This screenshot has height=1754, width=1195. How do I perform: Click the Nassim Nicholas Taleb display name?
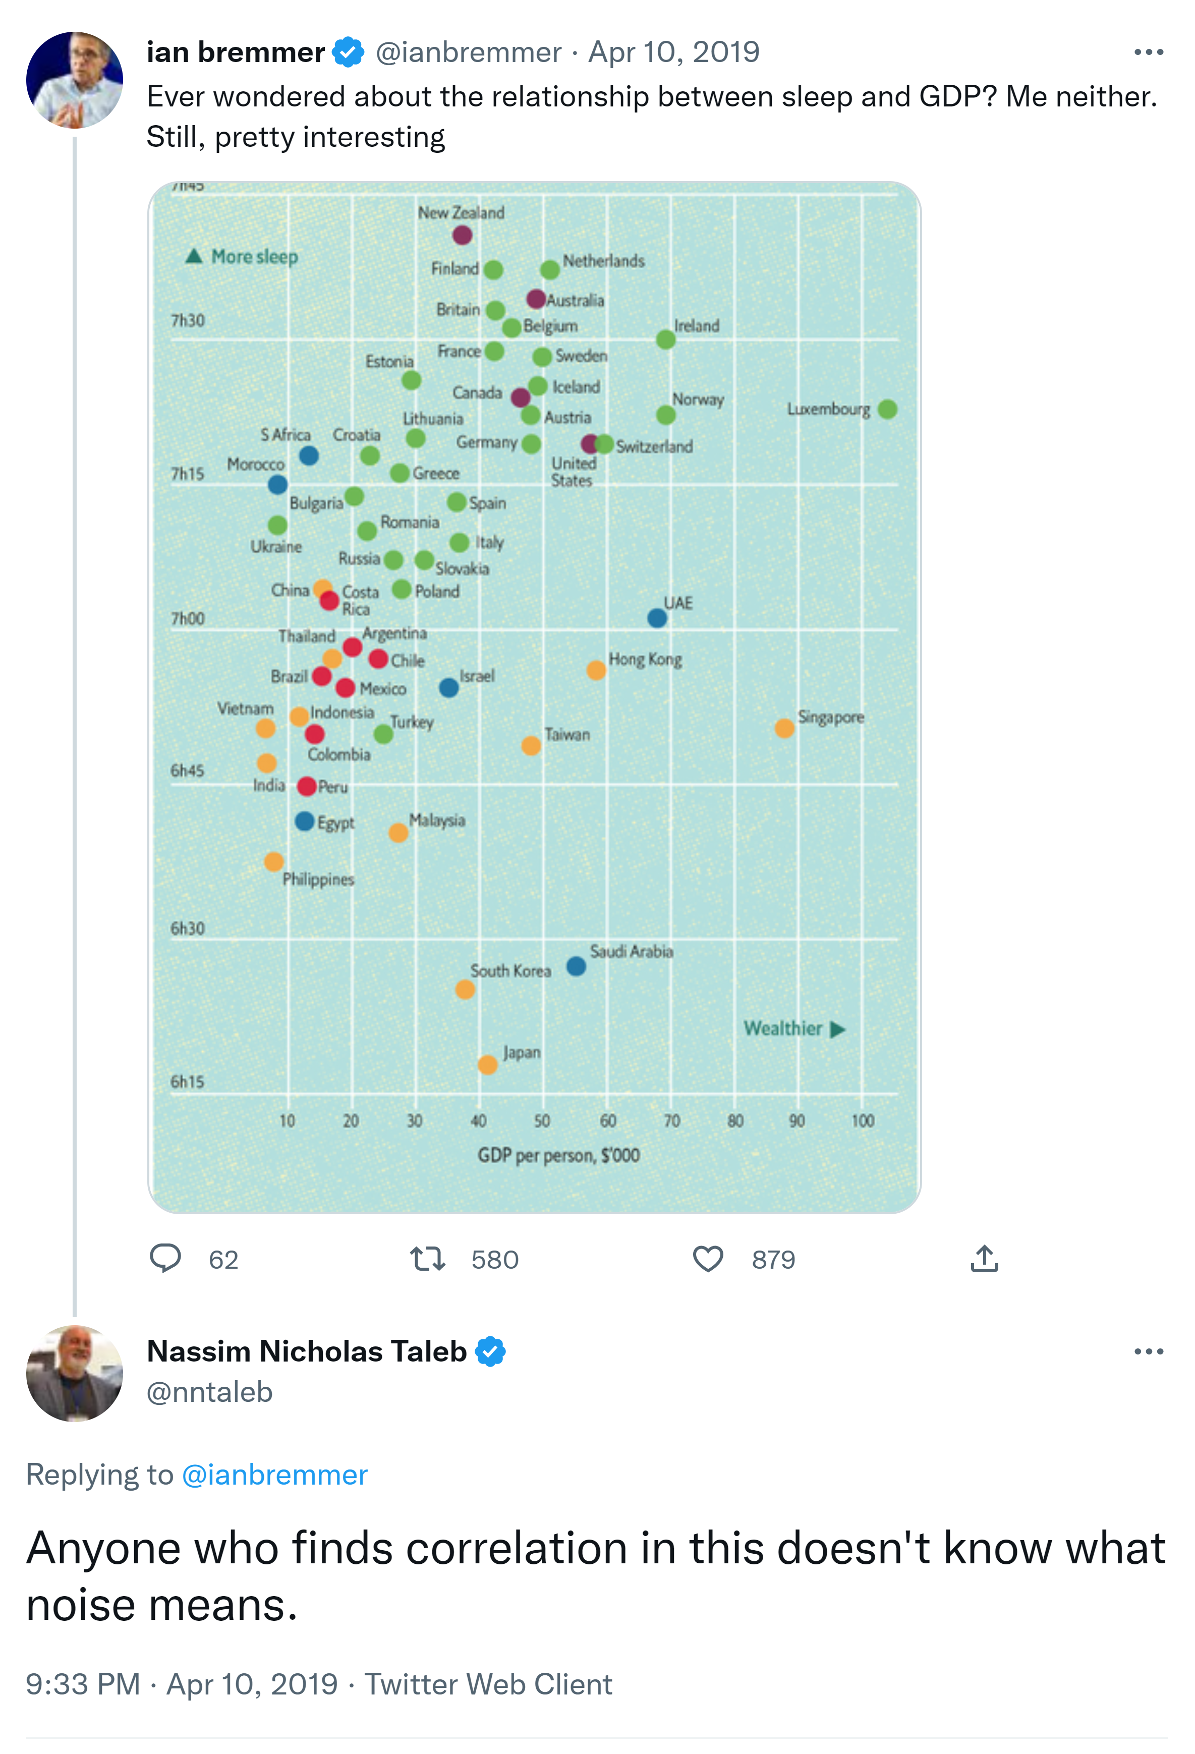click(307, 1351)
